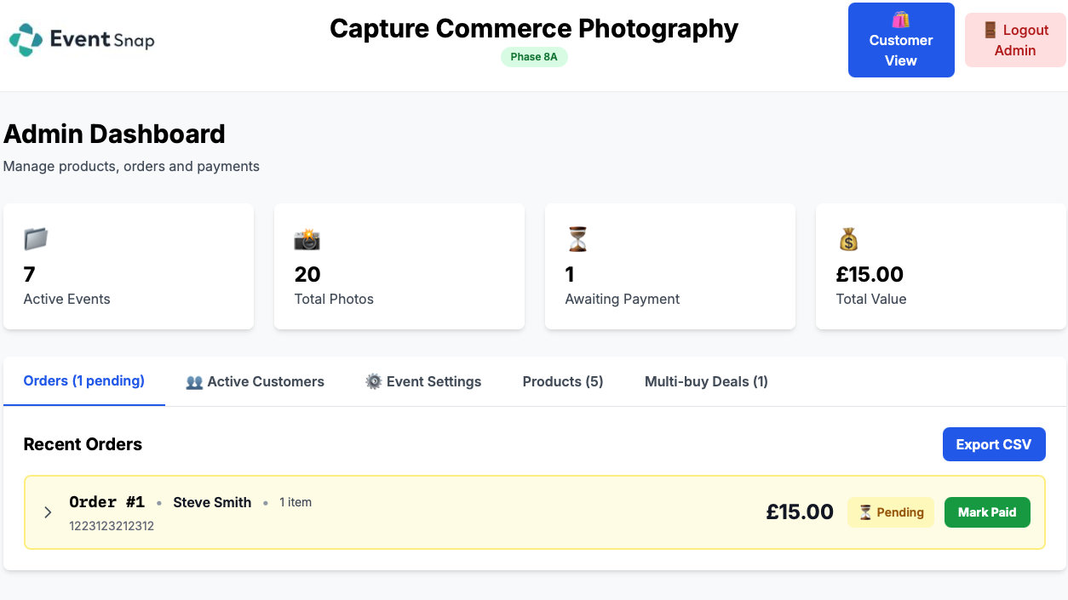
Task: Click the £15.00 Total Value figure
Action: [x=870, y=274]
